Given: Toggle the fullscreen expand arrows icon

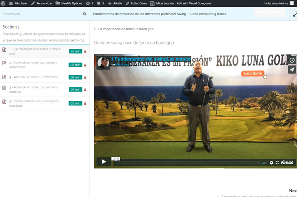Looking at the screenshot, I should [x=295, y=14].
